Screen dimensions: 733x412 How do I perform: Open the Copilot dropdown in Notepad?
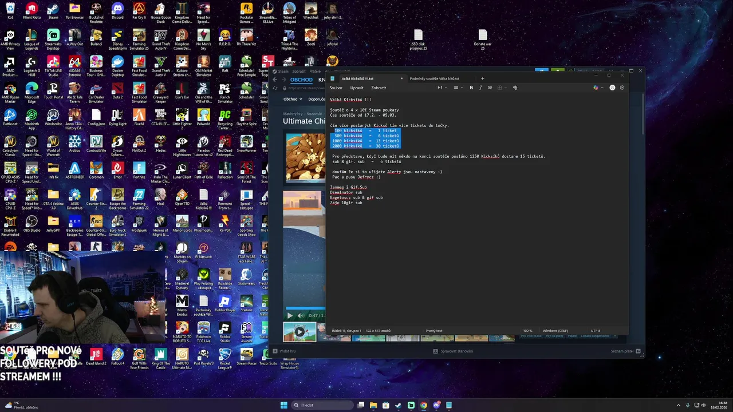[x=597, y=88]
